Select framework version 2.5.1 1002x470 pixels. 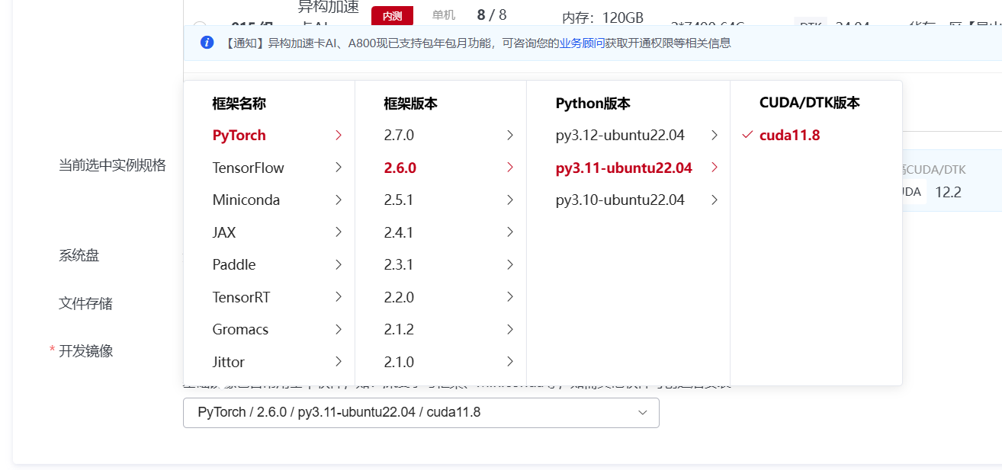coord(399,200)
